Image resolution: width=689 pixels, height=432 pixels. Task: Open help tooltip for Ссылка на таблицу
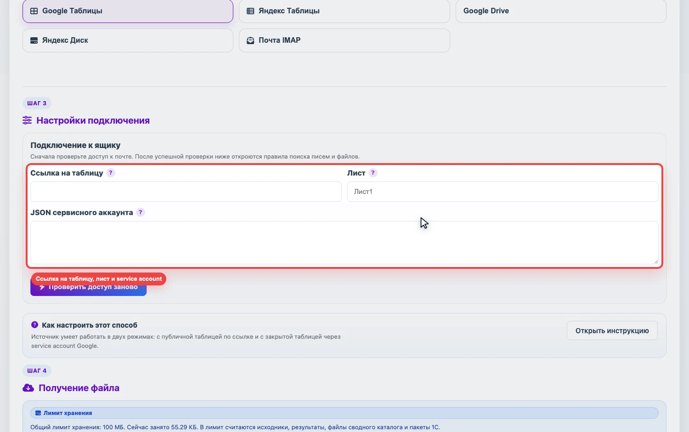111,173
